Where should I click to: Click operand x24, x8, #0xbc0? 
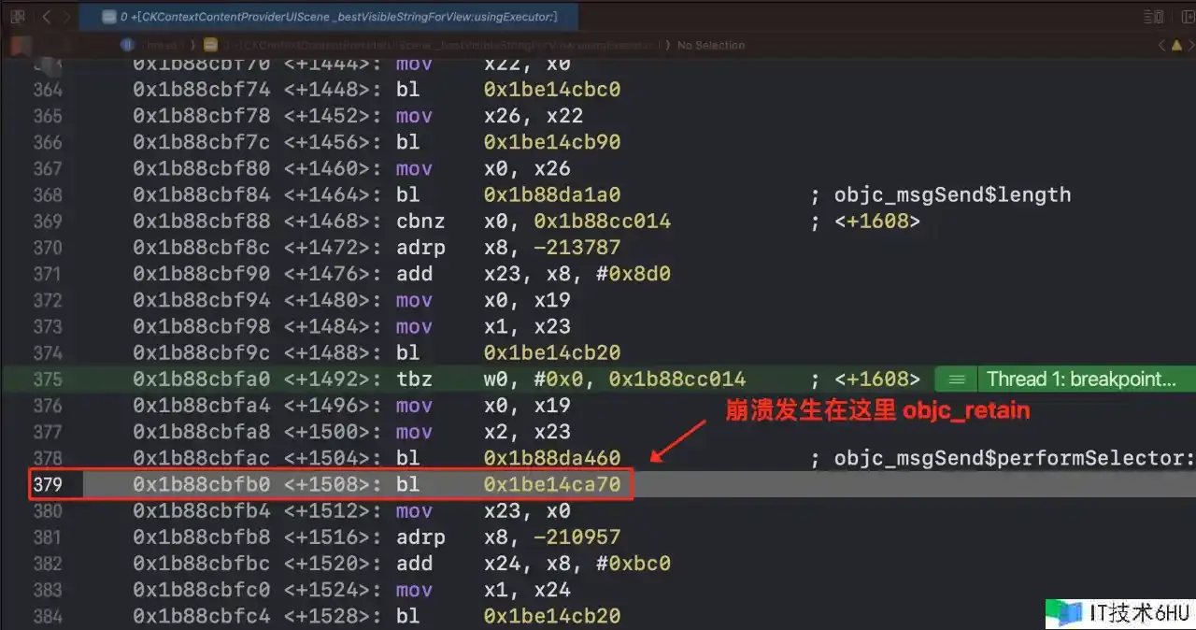tap(577, 564)
